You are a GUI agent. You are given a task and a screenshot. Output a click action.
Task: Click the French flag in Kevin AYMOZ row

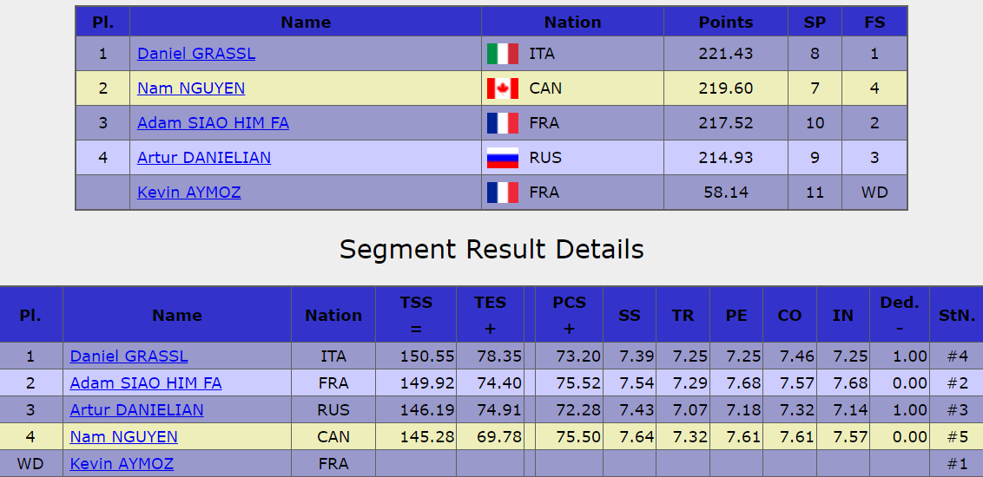503,193
